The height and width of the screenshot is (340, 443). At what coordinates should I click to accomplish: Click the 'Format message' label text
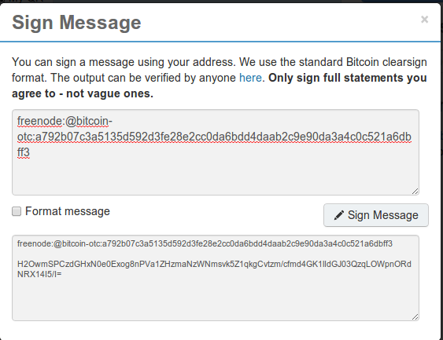tap(68, 211)
